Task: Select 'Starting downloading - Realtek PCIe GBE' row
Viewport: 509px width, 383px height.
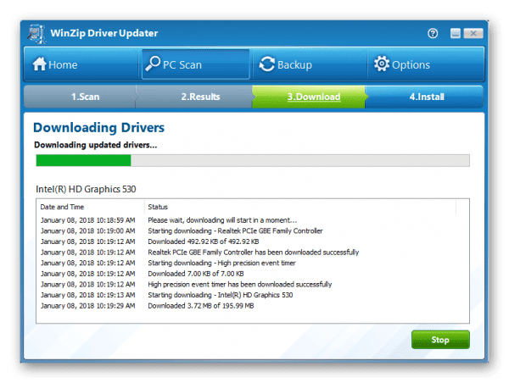Action: click(x=253, y=231)
